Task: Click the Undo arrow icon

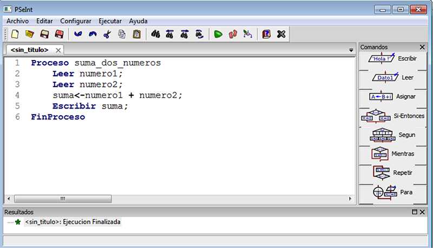Action: 78,34
